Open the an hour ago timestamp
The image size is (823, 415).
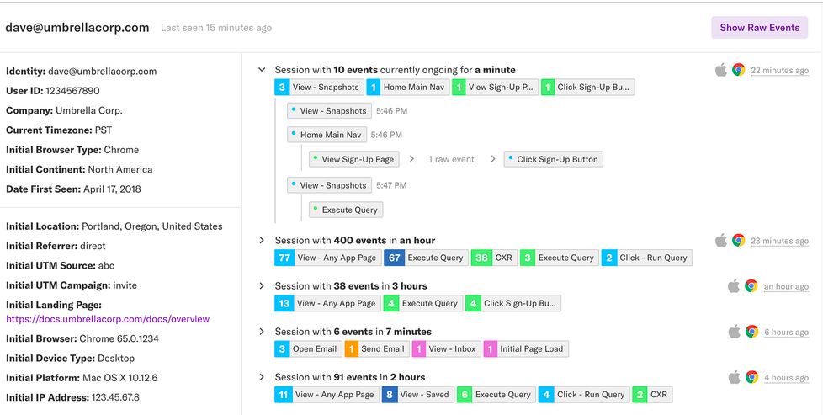pos(786,287)
